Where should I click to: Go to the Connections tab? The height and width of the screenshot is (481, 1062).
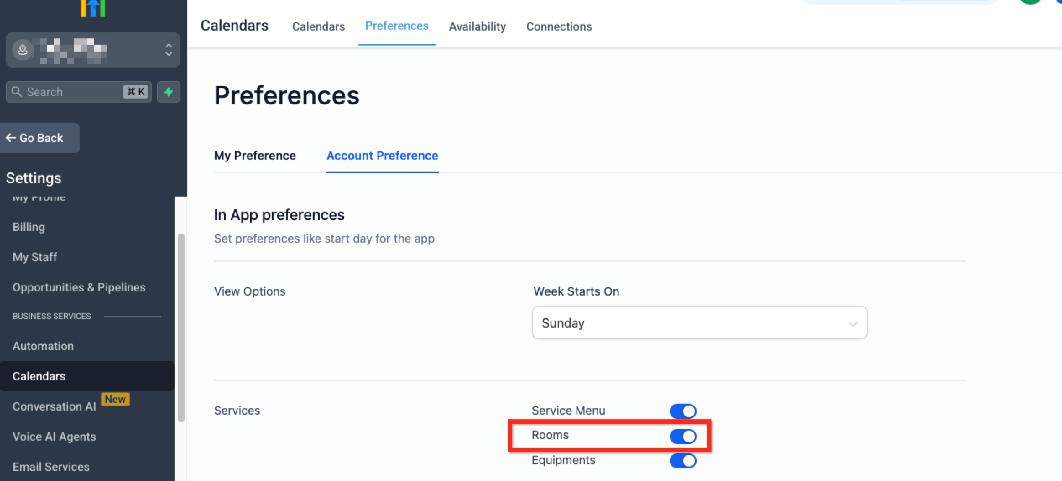click(x=559, y=26)
